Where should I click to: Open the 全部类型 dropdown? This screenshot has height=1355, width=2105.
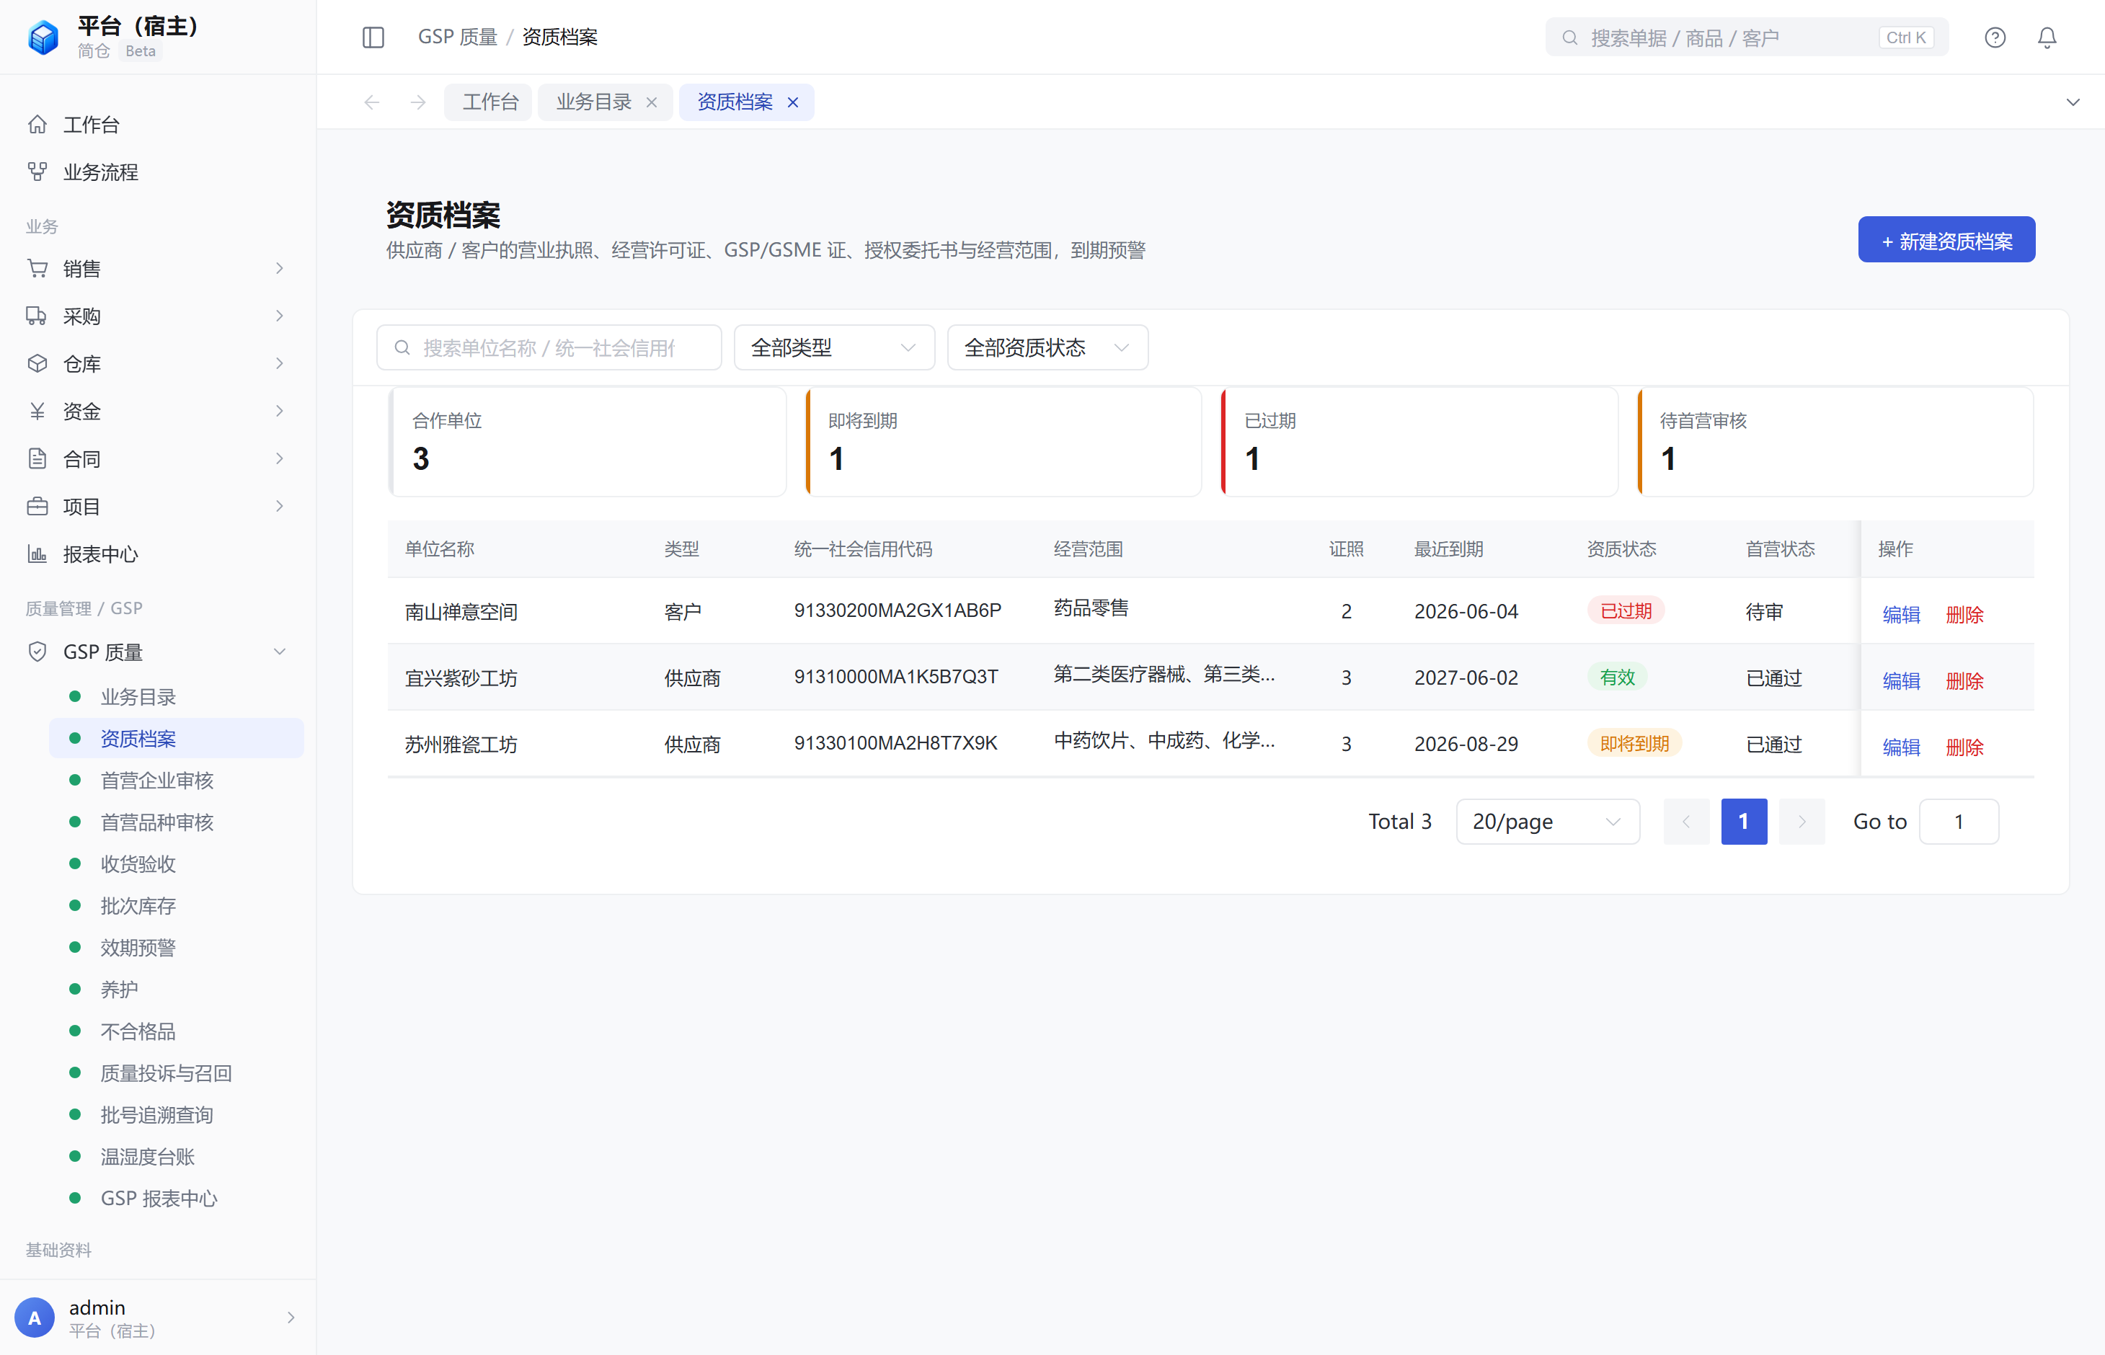tap(833, 347)
